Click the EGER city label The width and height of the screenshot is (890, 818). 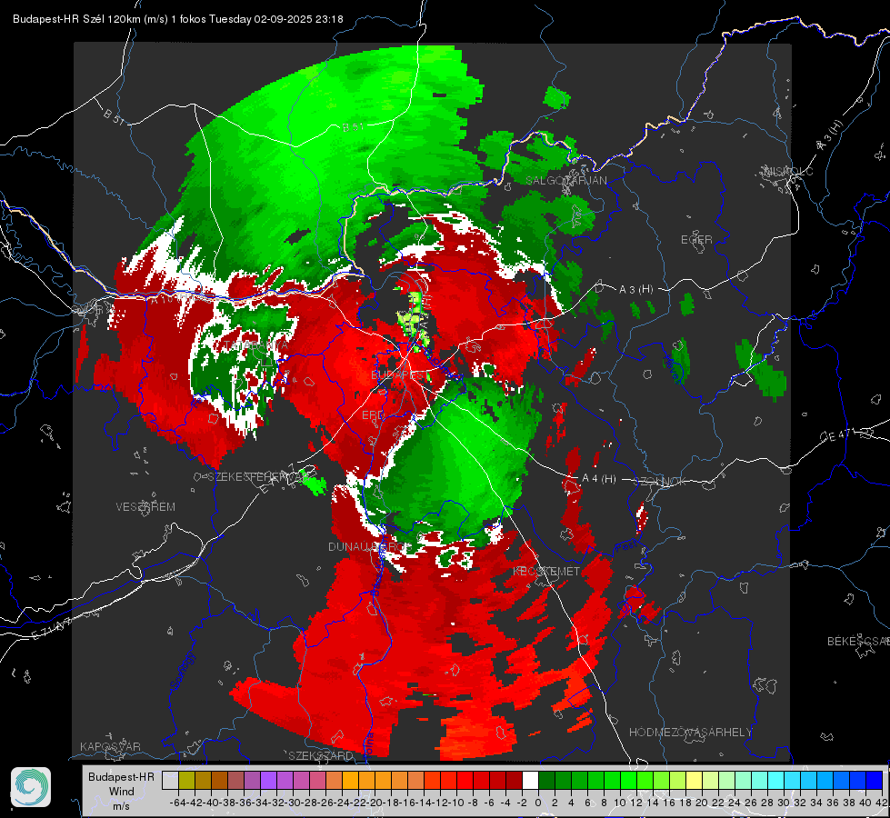pos(696,240)
